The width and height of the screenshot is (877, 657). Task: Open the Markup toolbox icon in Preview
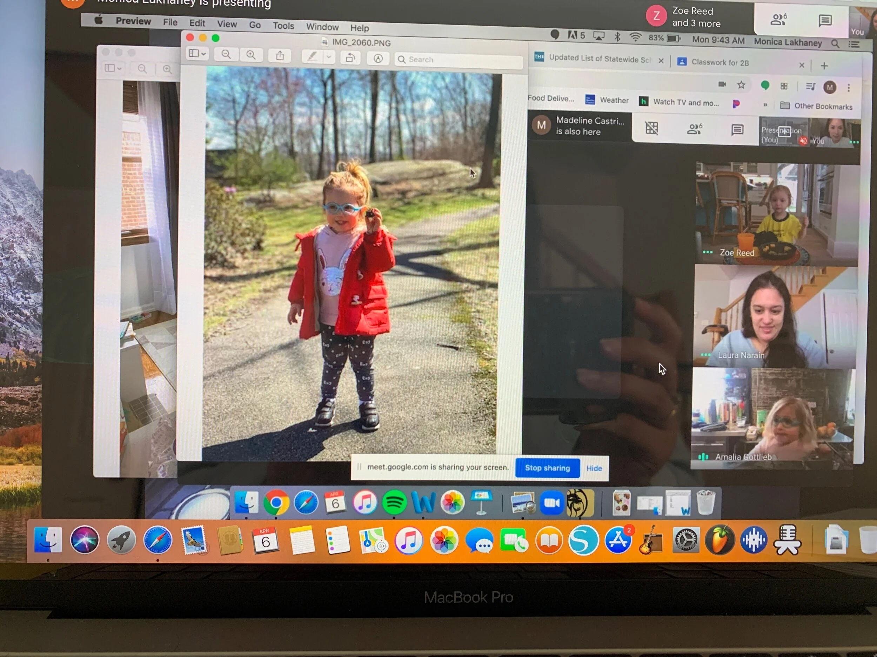378,59
